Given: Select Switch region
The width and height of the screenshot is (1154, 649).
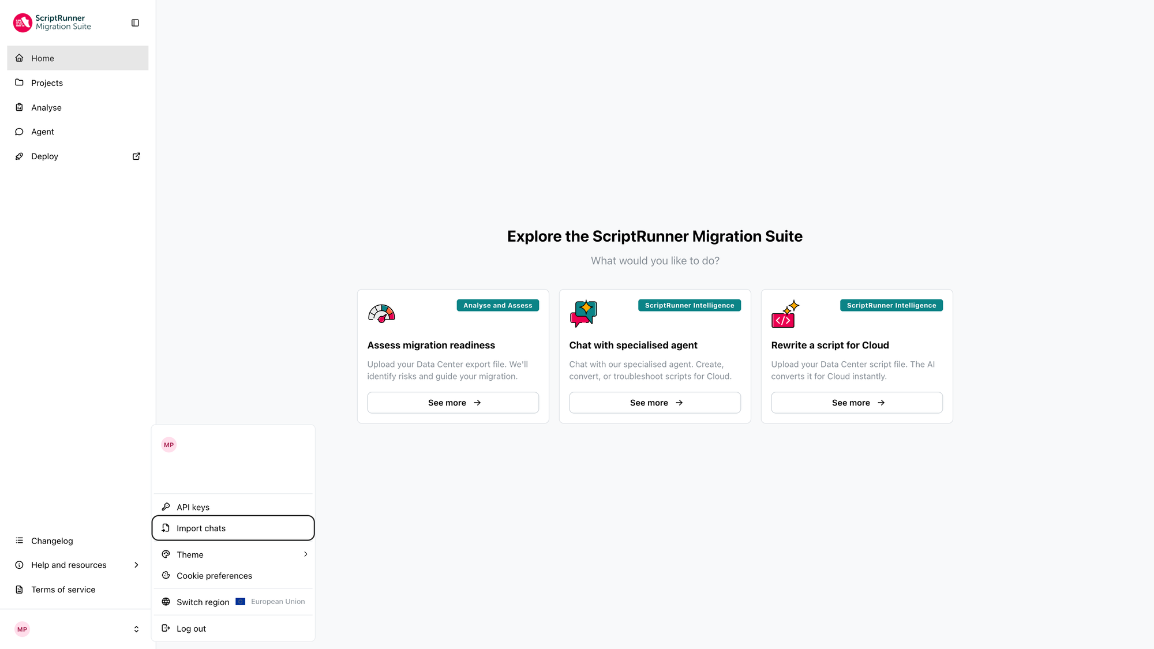Looking at the screenshot, I should (233, 602).
